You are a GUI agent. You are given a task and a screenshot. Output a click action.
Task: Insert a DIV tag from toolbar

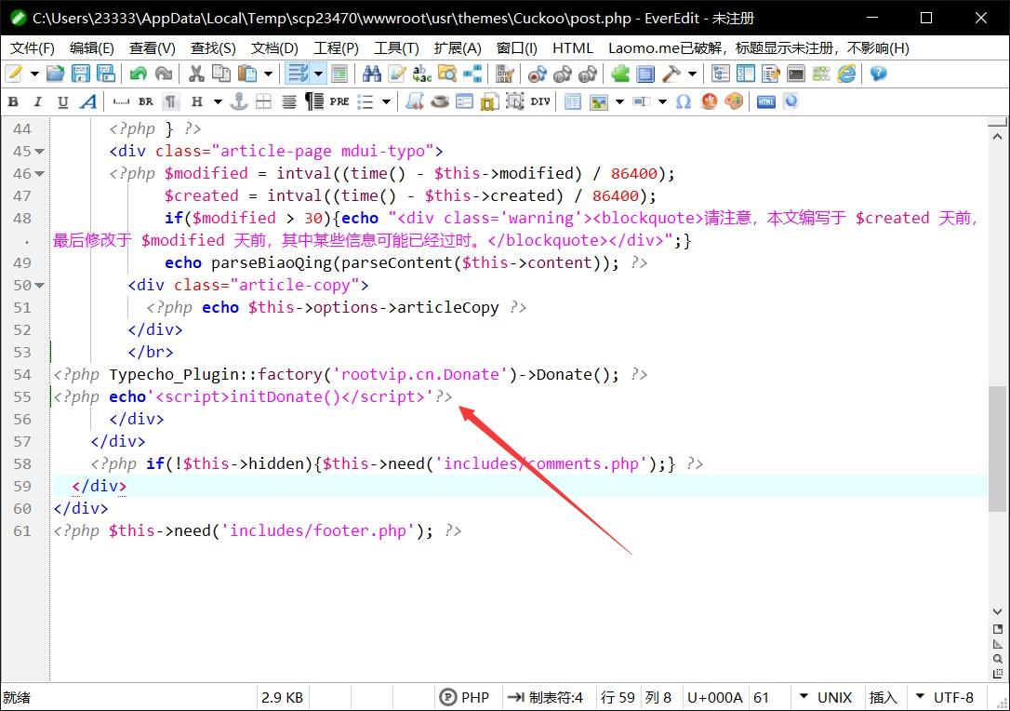tap(540, 102)
